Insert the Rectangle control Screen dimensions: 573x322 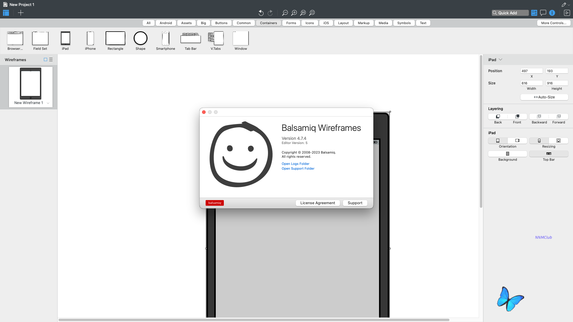pos(115,41)
